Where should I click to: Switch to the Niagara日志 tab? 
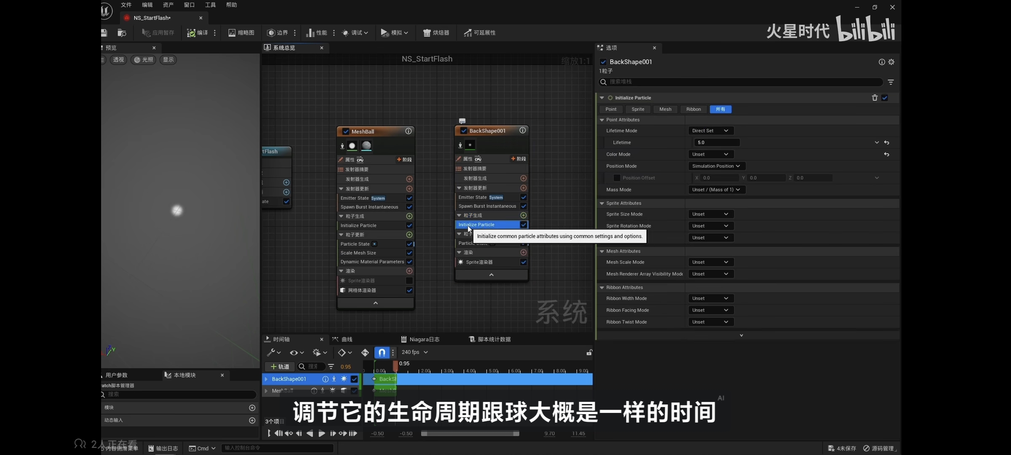point(420,339)
